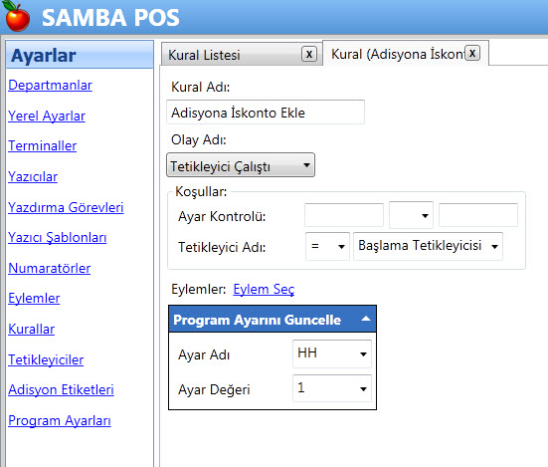This screenshot has width=548, height=467.
Task: Go to Yazıcı Şablonları settings
Action: pyautogui.click(x=58, y=238)
